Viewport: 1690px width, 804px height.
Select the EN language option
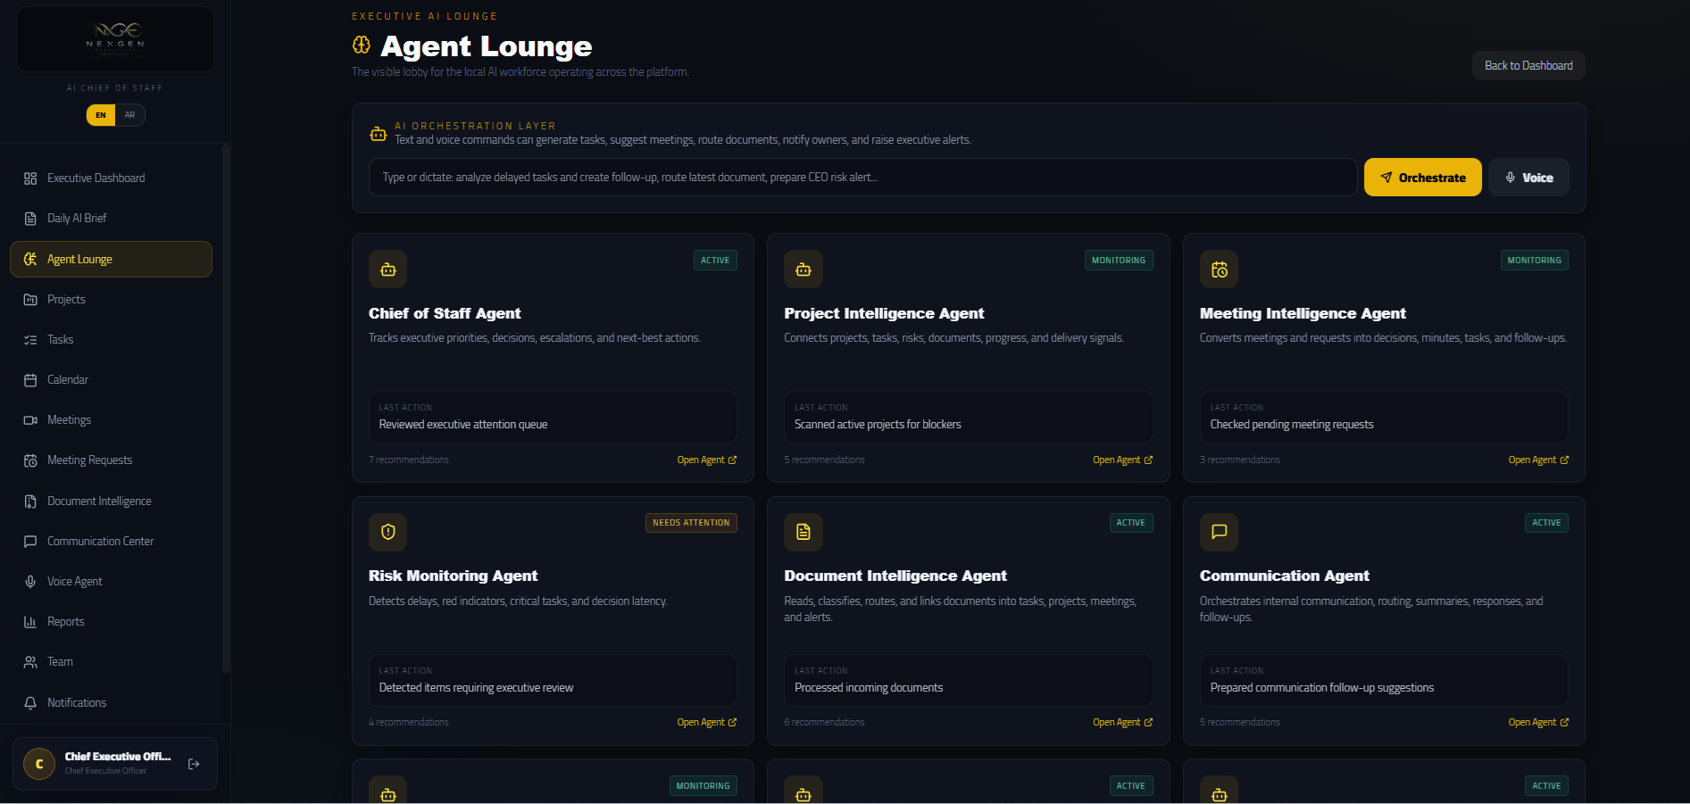tap(101, 115)
